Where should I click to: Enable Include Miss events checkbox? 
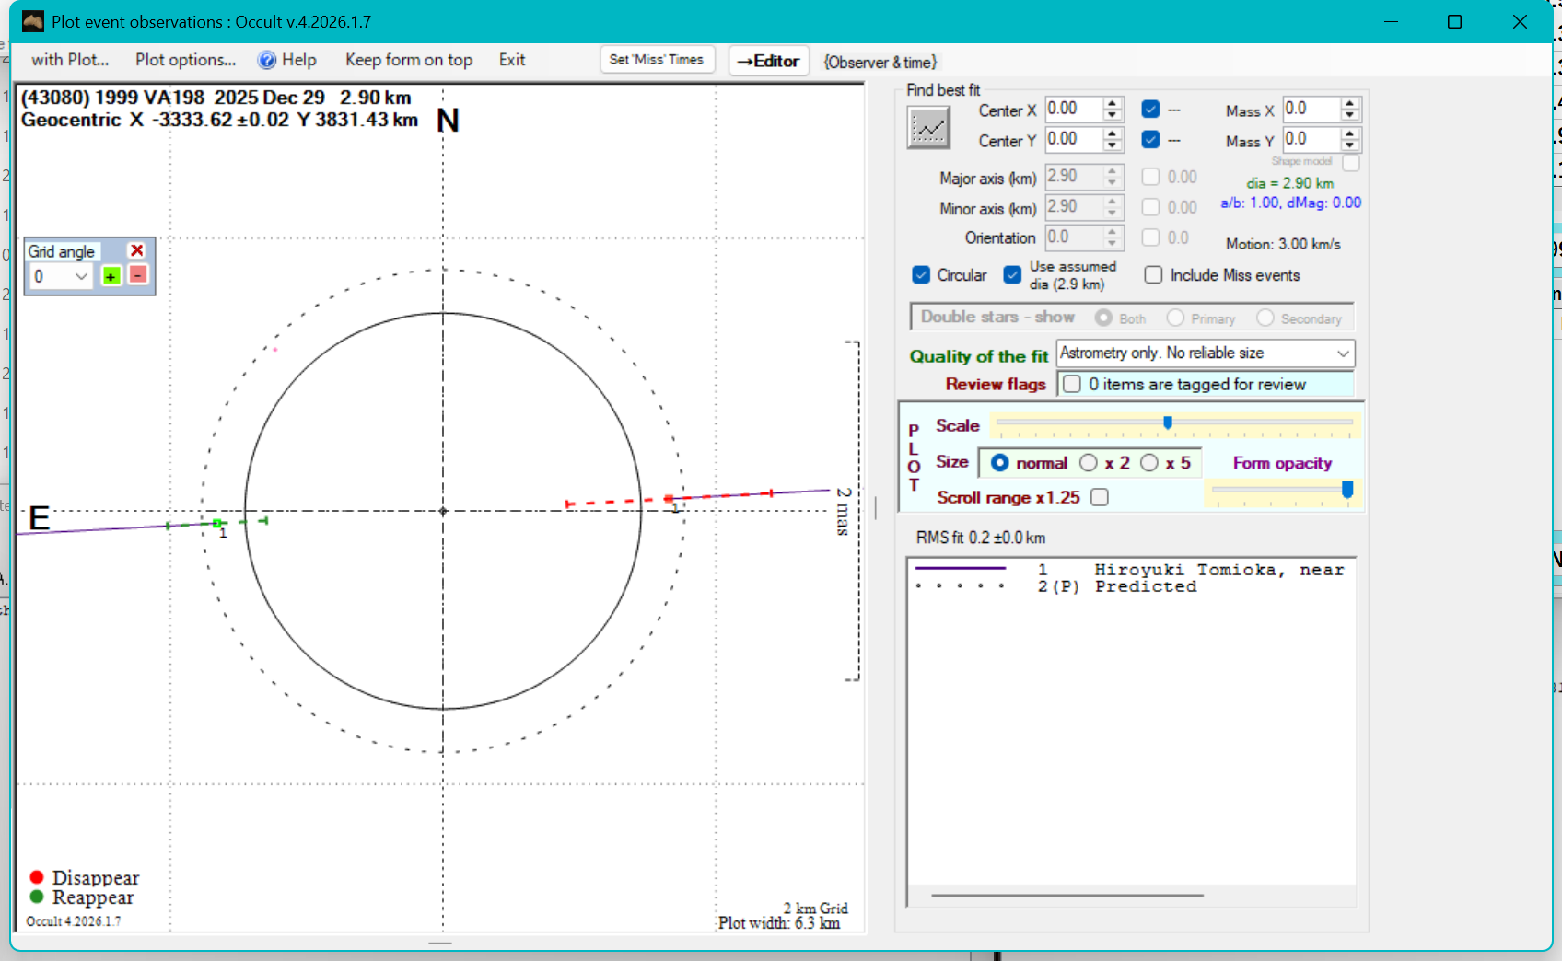coord(1153,275)
